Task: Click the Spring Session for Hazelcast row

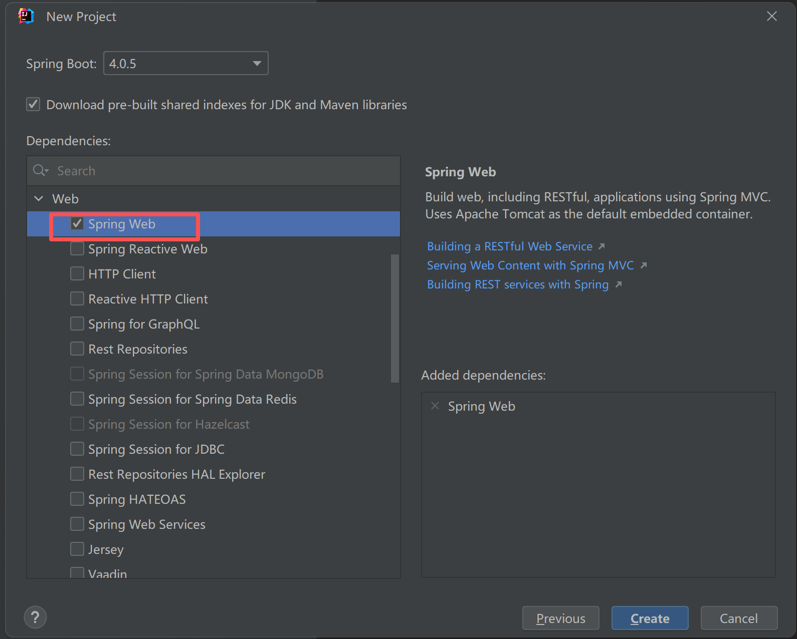Action: (214, 424)
